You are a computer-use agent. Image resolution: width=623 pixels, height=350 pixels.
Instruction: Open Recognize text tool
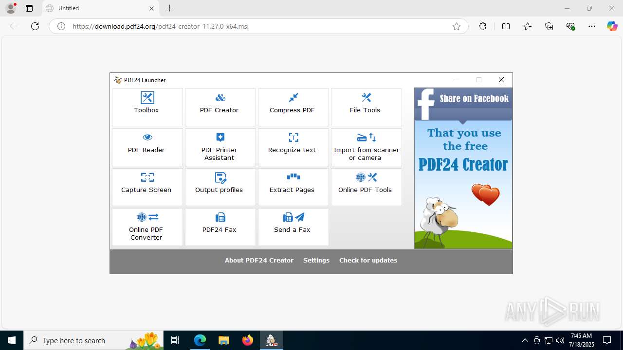[293, 147]
